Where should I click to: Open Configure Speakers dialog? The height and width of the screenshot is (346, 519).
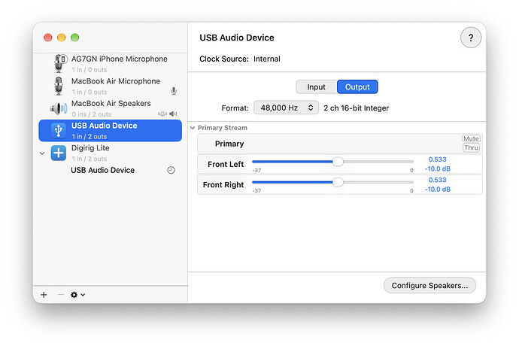pos(429,285)
